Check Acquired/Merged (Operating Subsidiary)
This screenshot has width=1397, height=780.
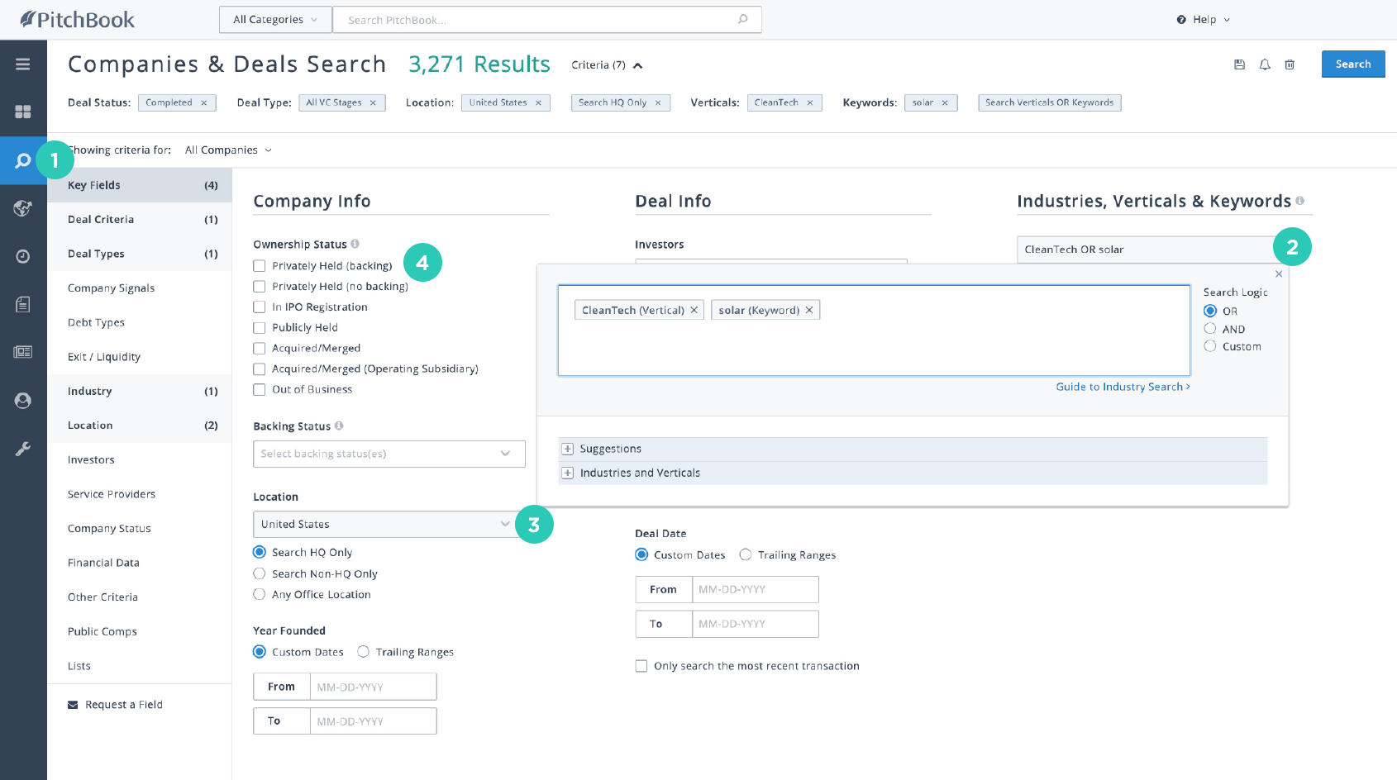(260, 369)
